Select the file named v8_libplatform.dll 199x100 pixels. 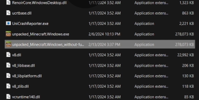pyautogui.click(x=27, y=76)
